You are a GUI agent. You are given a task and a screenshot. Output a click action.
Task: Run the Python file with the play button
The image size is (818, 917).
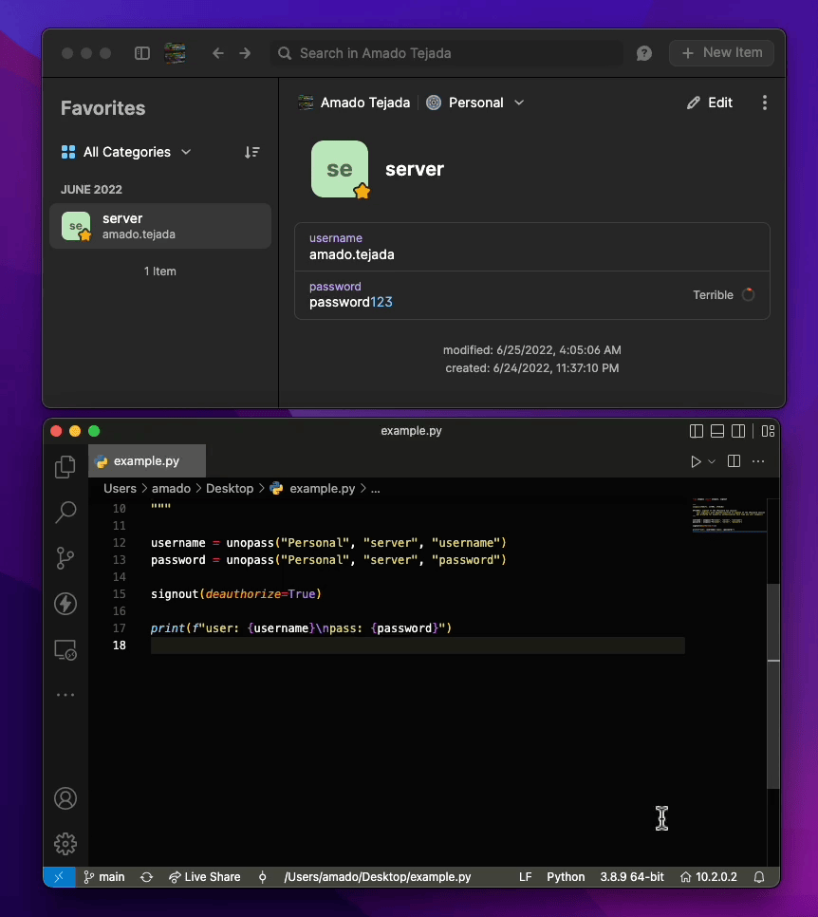696,461
